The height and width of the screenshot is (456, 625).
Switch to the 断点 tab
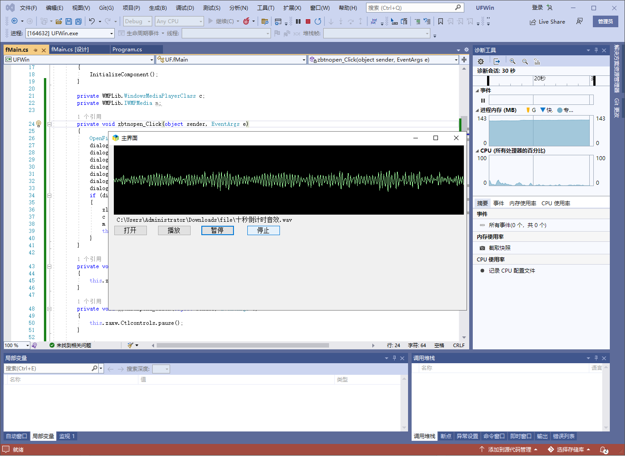(446, 436)
